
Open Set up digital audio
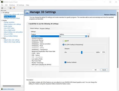tap(10, 30)
